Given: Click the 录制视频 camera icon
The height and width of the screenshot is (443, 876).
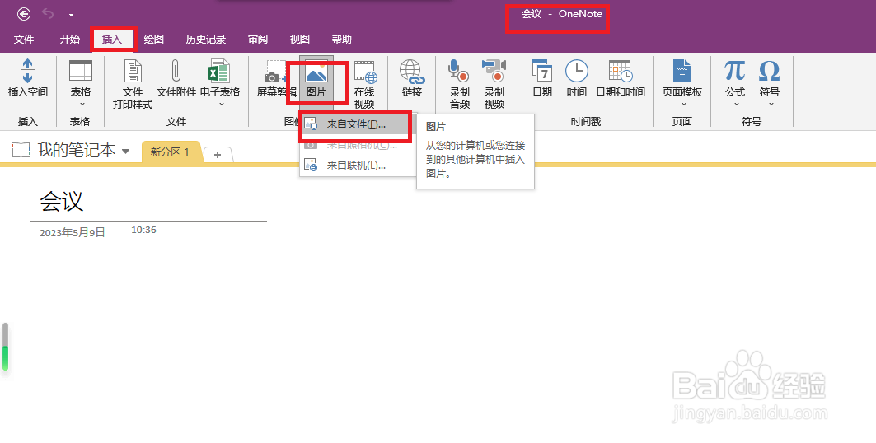Looking at the screenshot, I should pyautogui.click(x=494, y=71).
